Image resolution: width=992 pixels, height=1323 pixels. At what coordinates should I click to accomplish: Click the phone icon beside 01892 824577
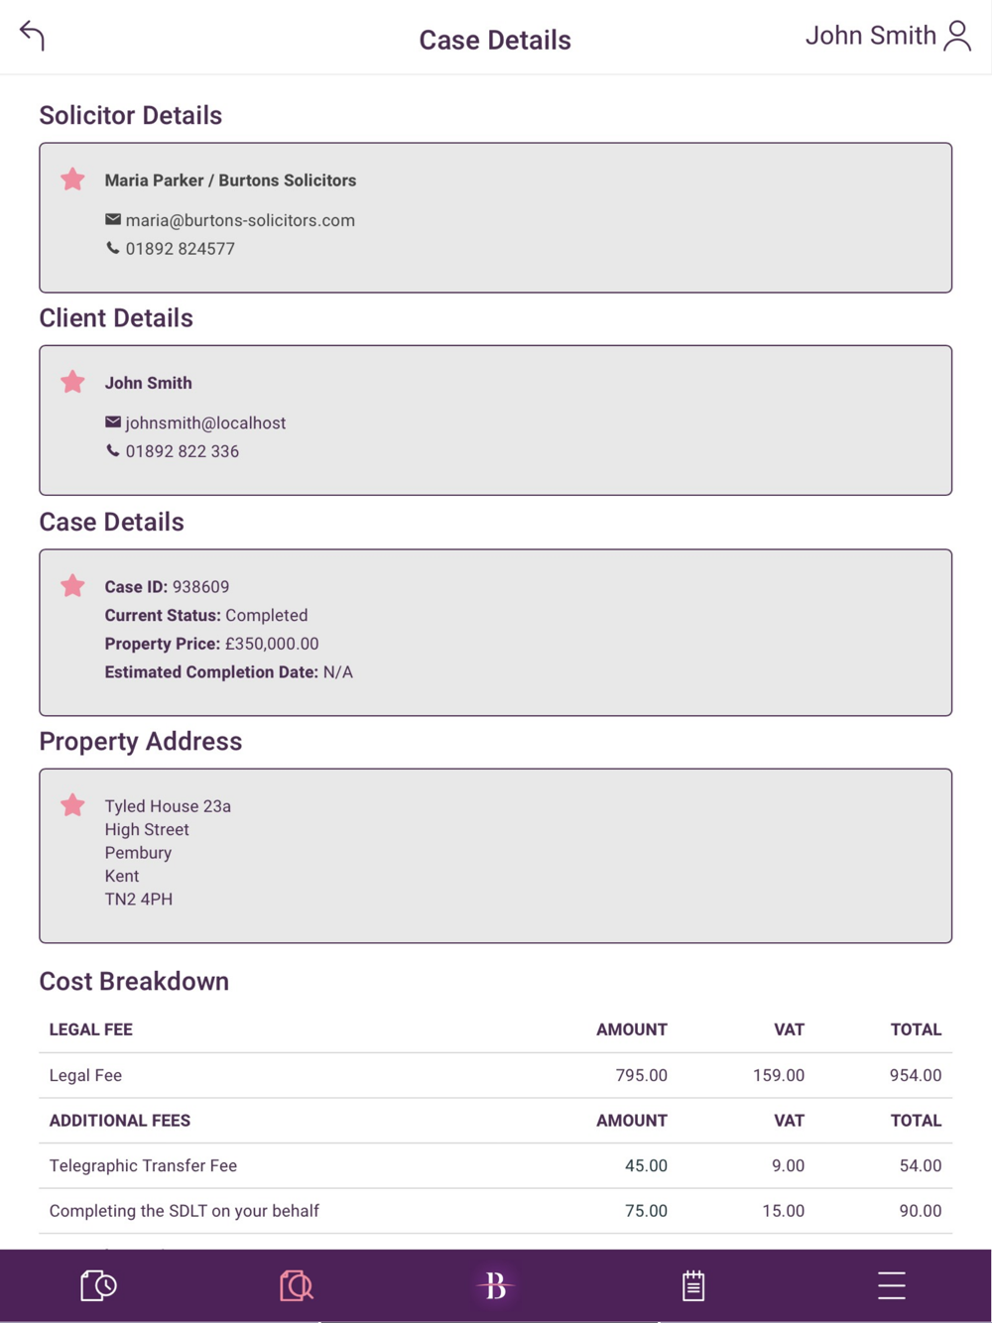pyautogui.click(x=113, y=248)
